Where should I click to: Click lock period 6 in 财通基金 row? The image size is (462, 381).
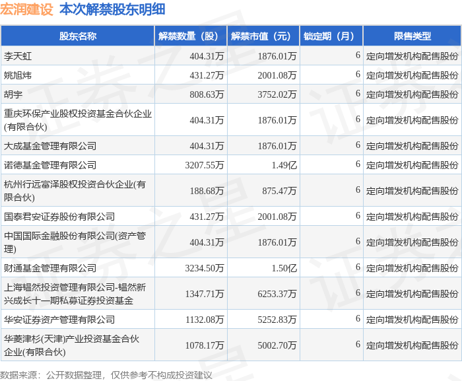[x=358, y=267]
